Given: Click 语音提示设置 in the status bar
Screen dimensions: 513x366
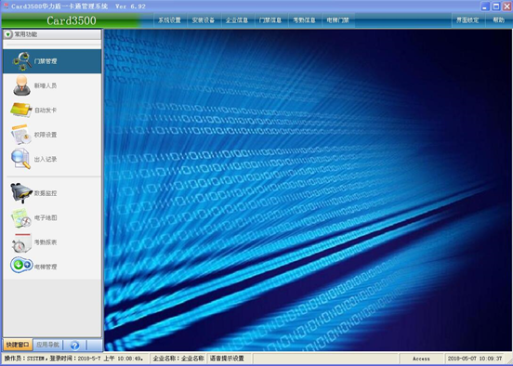Looking at the screenshot, I should point(227,359).
